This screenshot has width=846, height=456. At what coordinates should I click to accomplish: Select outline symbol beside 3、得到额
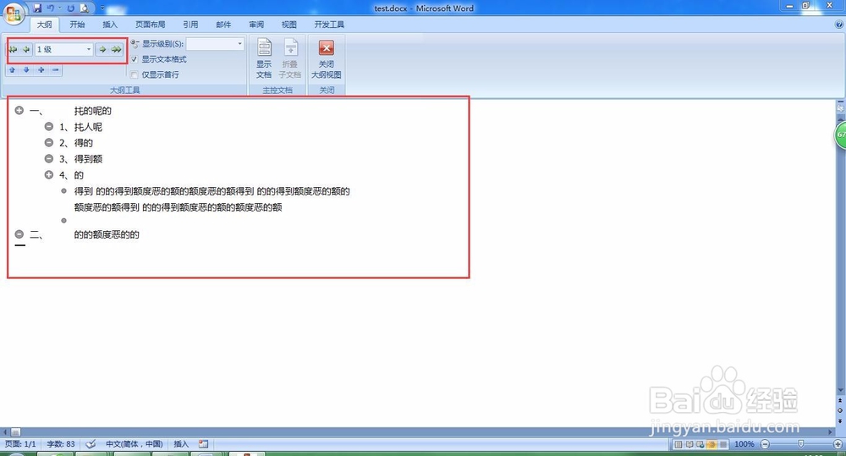coord(48,159)
